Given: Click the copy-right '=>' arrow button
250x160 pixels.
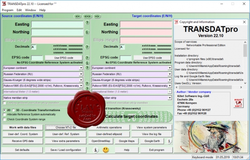Looking at the screenshot, I should point(97,16).
